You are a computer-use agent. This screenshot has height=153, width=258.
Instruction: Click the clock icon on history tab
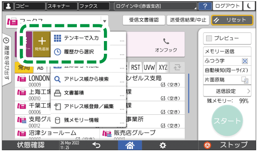[6, 40]
